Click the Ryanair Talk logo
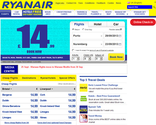This screenshot has height=125, width=156. (83, 109)
